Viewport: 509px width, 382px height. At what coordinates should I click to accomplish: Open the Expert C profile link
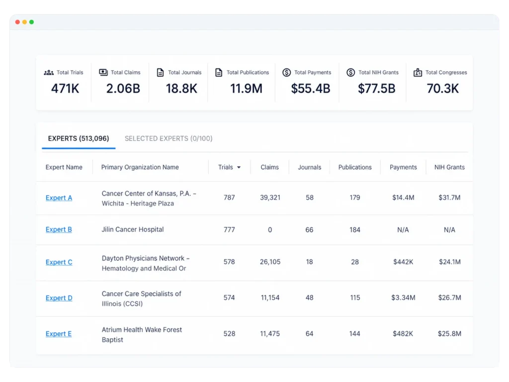tap(59, 262)
